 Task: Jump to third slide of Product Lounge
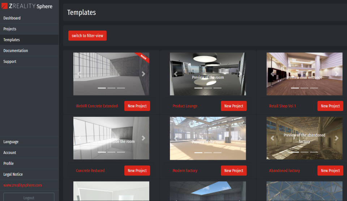[x=218, y=88]
